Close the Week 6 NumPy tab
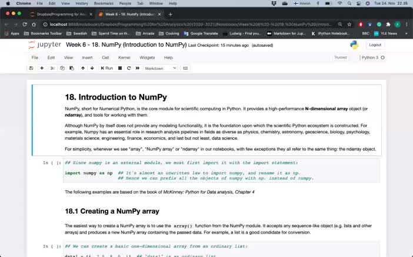Viewport: 413px width, 257px height. (159, 15)
